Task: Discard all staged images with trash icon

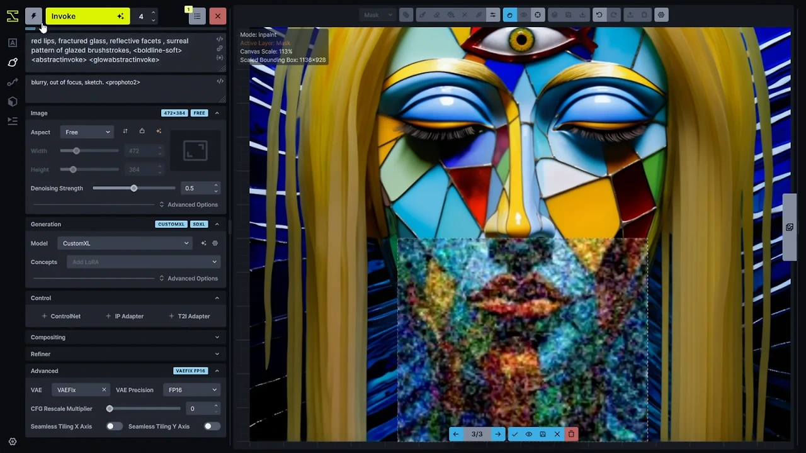Action: tap(571, 434)
